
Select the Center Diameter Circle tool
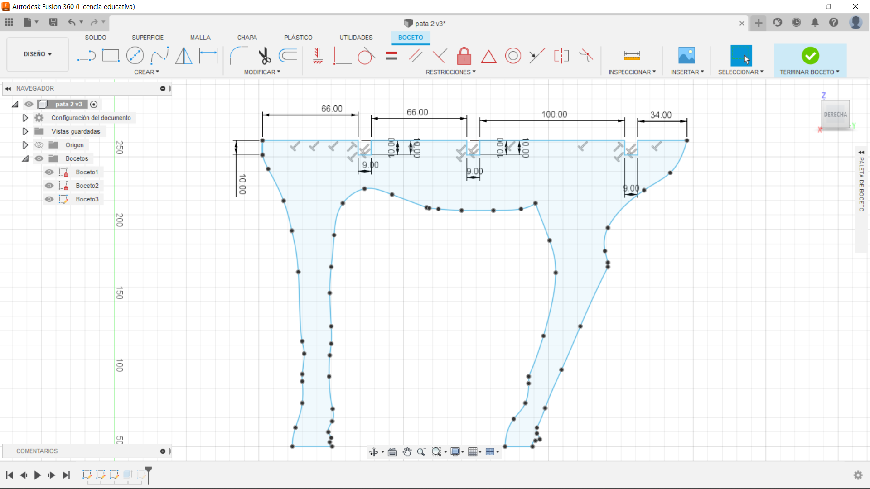[135, 56]
